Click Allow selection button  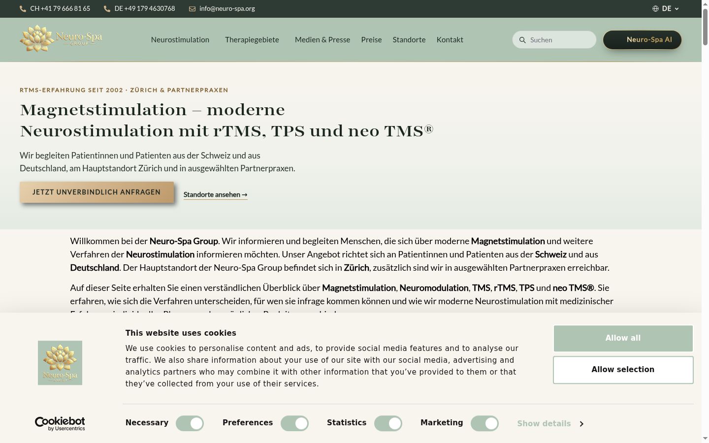pyautogui.click(x=623, y=370)
